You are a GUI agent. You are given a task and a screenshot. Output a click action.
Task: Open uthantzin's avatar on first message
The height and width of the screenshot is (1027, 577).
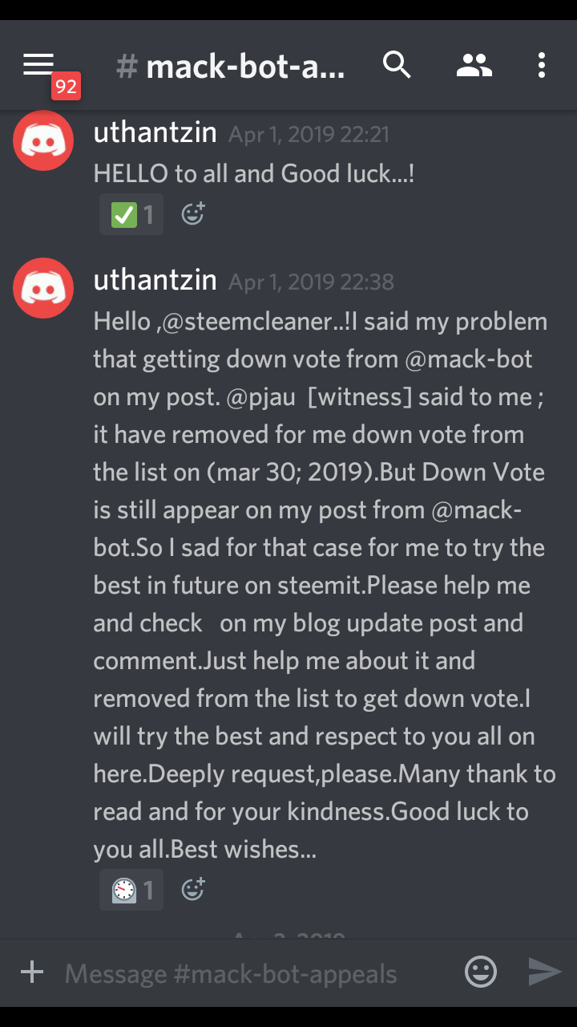(43, 140)
